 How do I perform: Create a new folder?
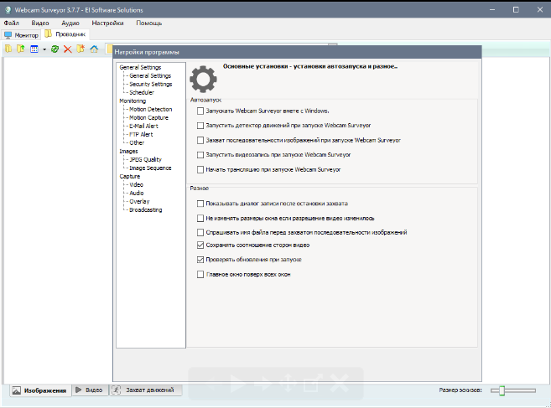[x=81, y=49]
